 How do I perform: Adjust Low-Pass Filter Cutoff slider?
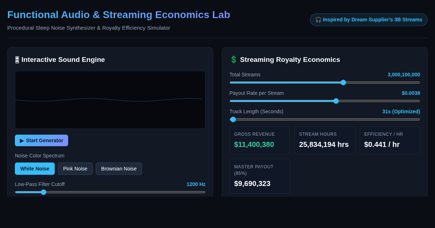coord(110,192)
